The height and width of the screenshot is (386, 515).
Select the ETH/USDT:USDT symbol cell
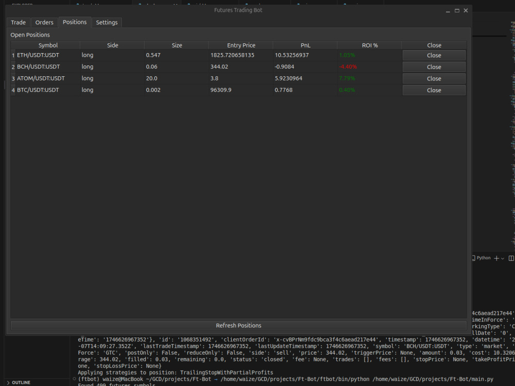(x=48, y=55)
